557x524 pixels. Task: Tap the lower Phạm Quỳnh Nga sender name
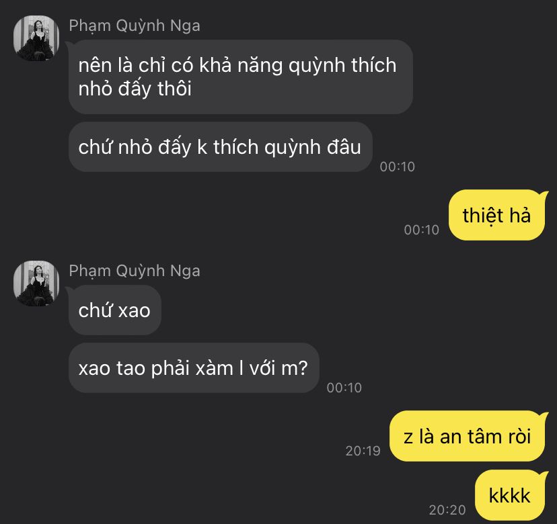(x=135, y=271)
